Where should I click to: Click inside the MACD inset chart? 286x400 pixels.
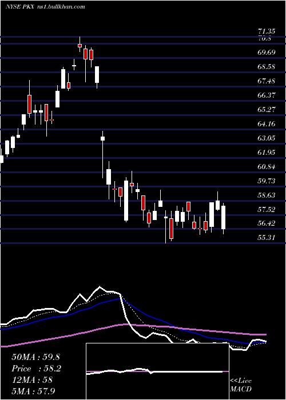pos(157,371)
